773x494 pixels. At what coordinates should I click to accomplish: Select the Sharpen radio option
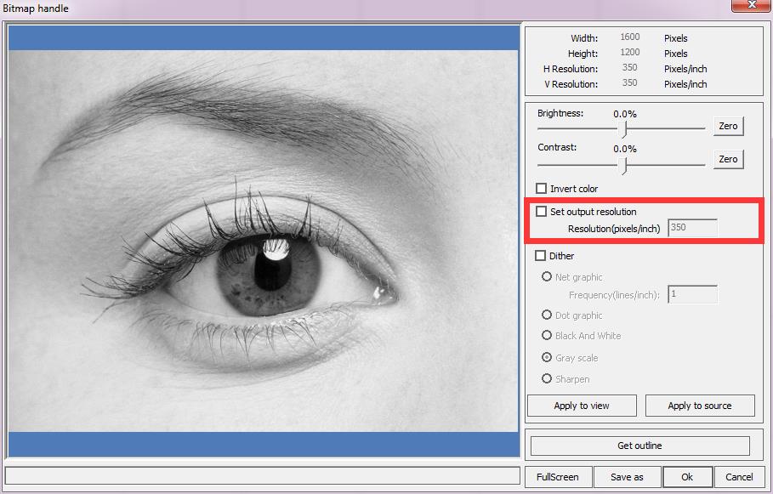point(547,378)
